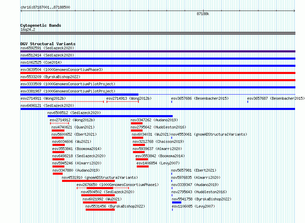
Task: Click nsv6034606 (Wu2021) label
Action: 72,141
